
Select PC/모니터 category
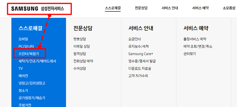pos(26,47)
